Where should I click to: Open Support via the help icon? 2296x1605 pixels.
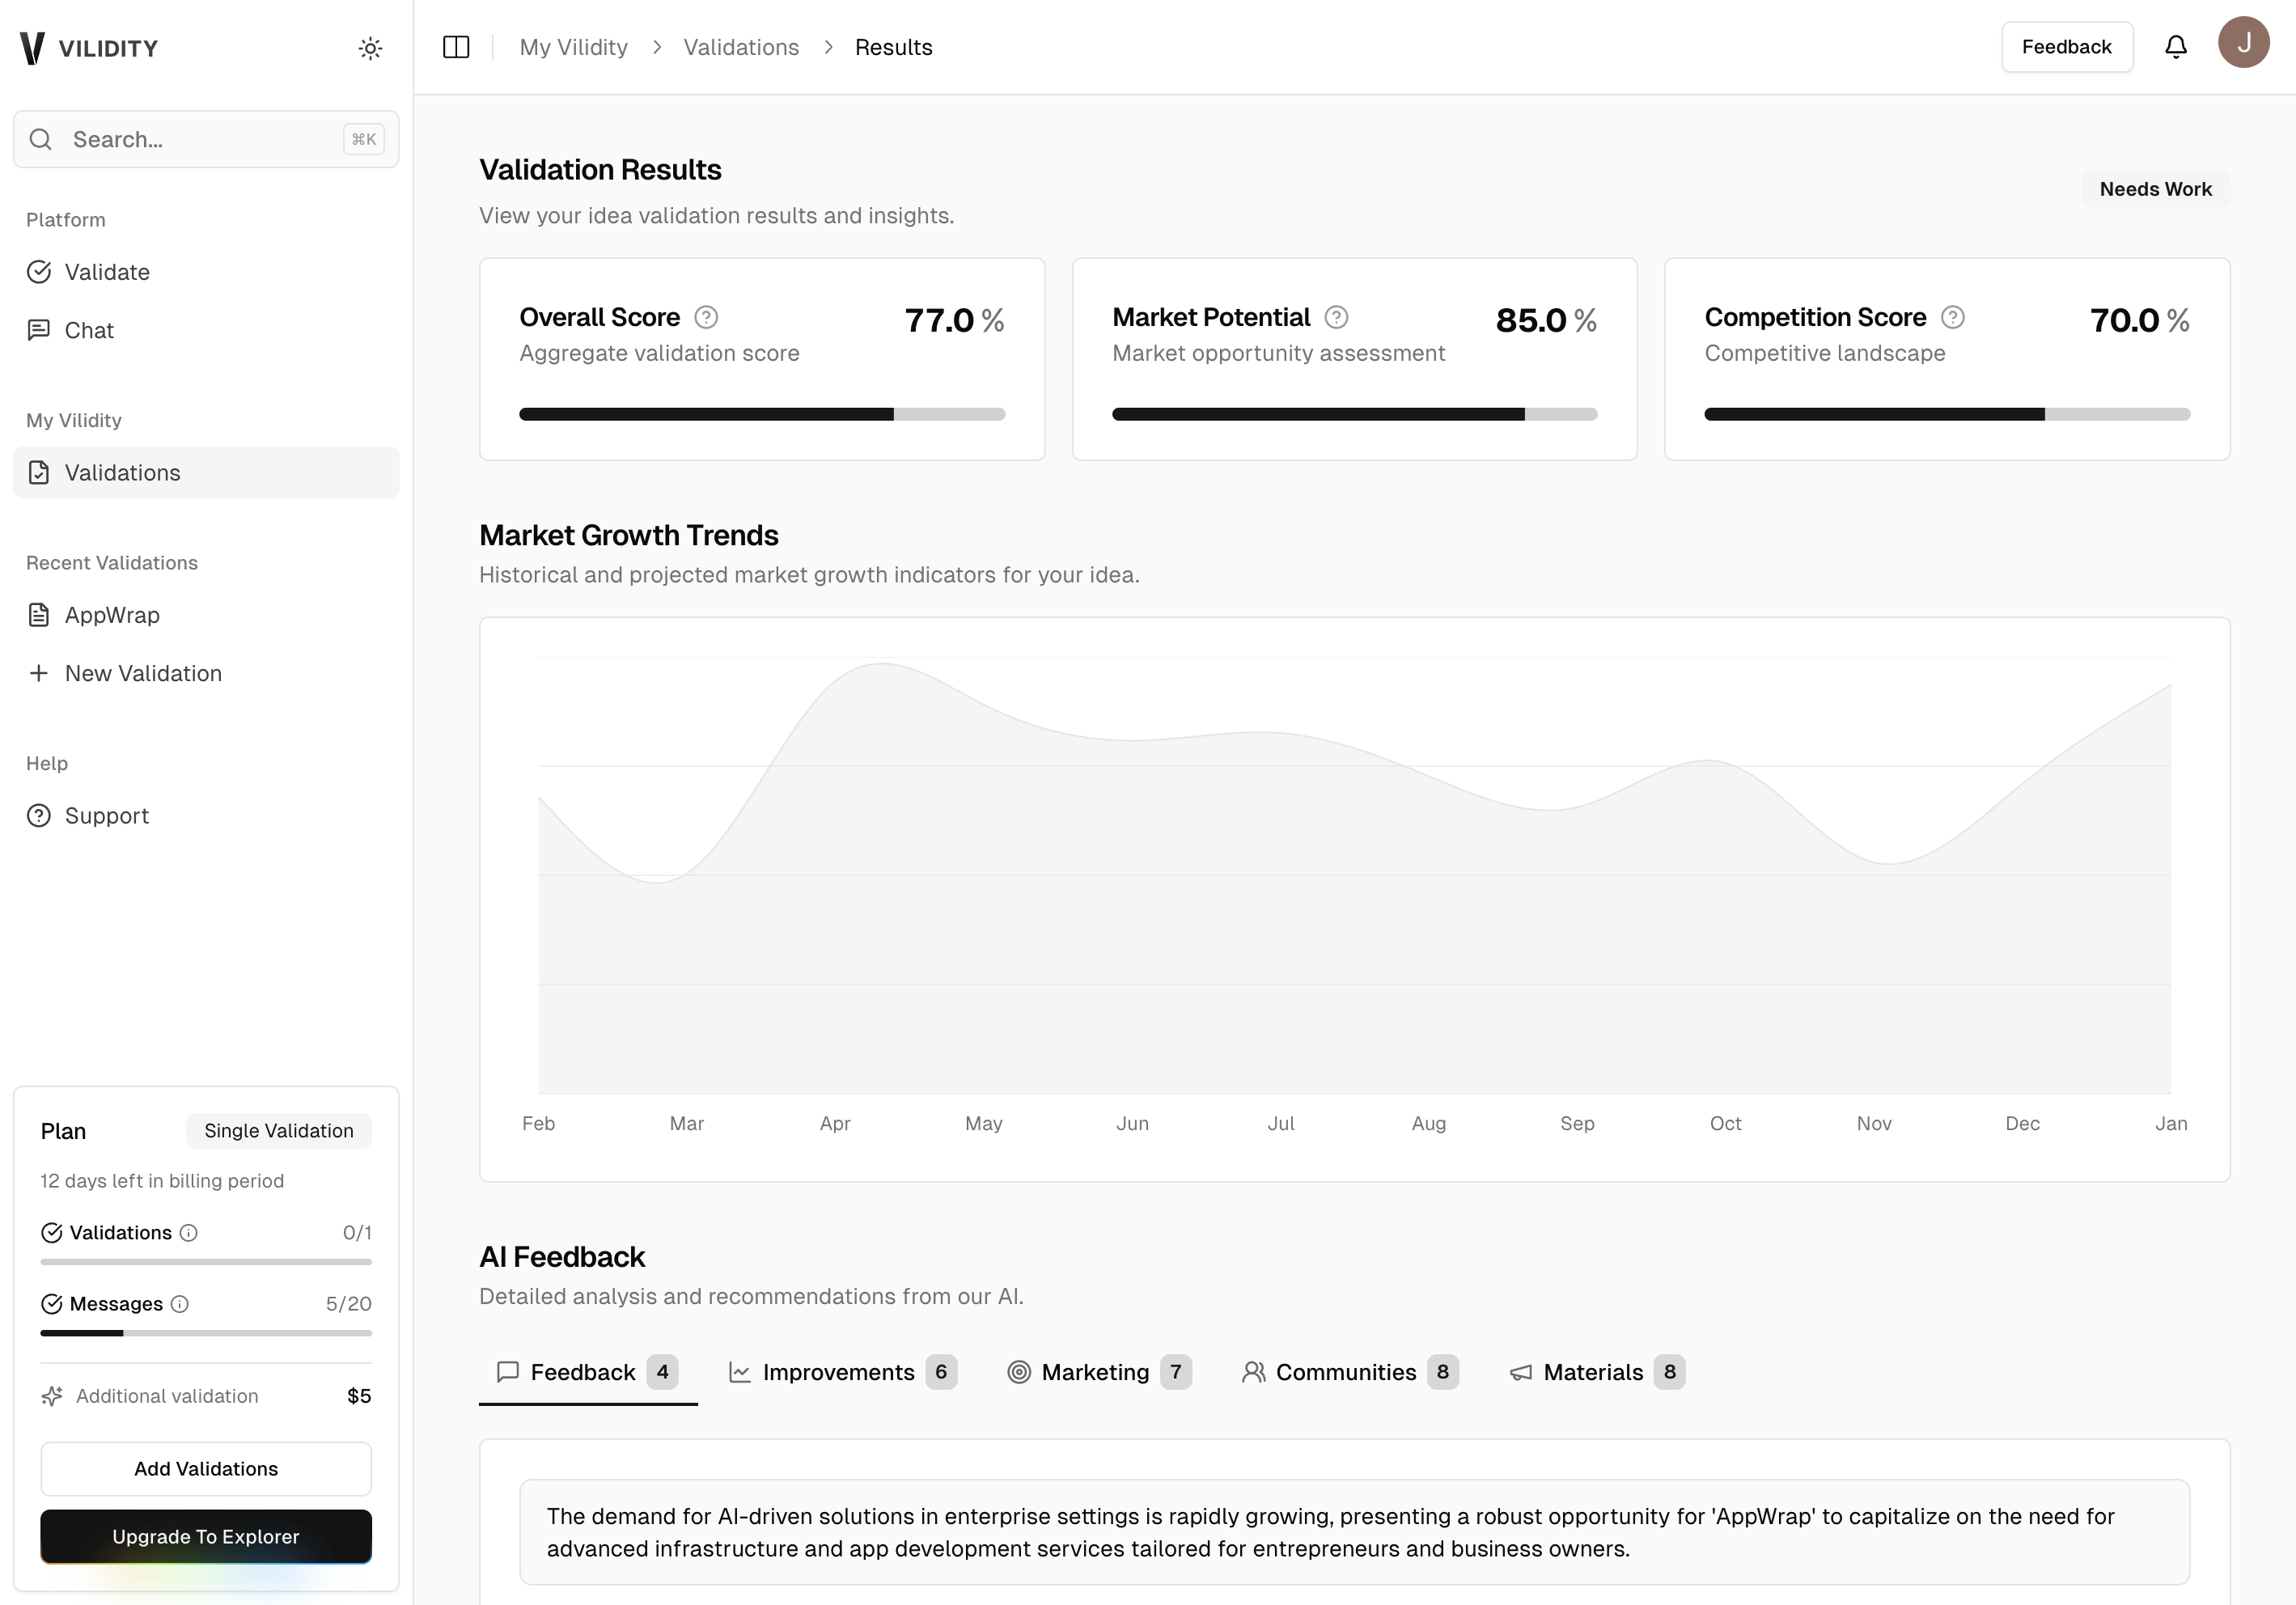pyautogui.click(x=38, y=815)
